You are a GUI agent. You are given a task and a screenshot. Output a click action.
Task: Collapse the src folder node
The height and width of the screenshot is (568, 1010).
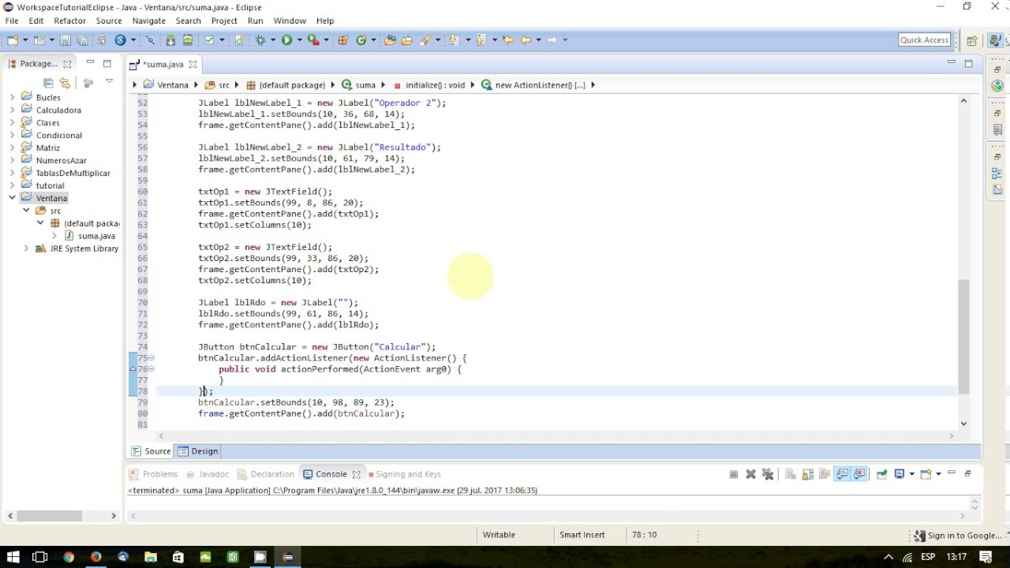[x=26, y=211]
